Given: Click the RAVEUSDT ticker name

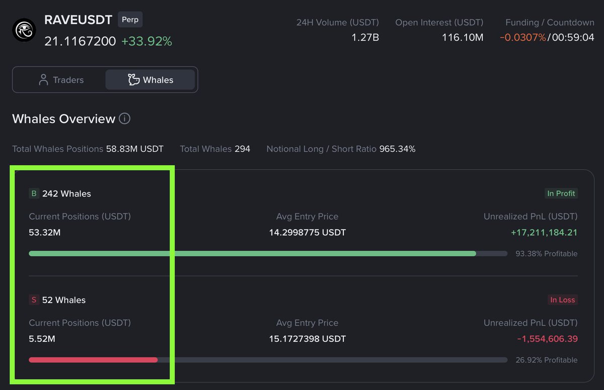Looking at the screenshot, I should (78, 20).
